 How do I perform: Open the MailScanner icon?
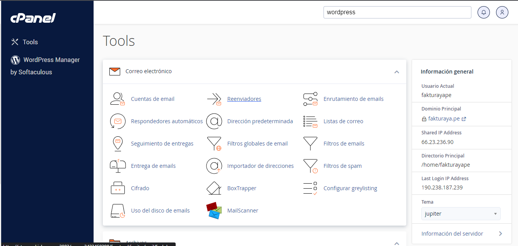click(214, 211)
